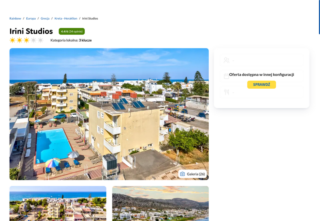The width and height of the screenshot is (320, 221).
Task: Click the third sun rating icon
Action: (26, 40)
